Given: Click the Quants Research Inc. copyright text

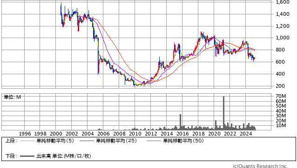Looking at the screenshot, I should 260,166.
